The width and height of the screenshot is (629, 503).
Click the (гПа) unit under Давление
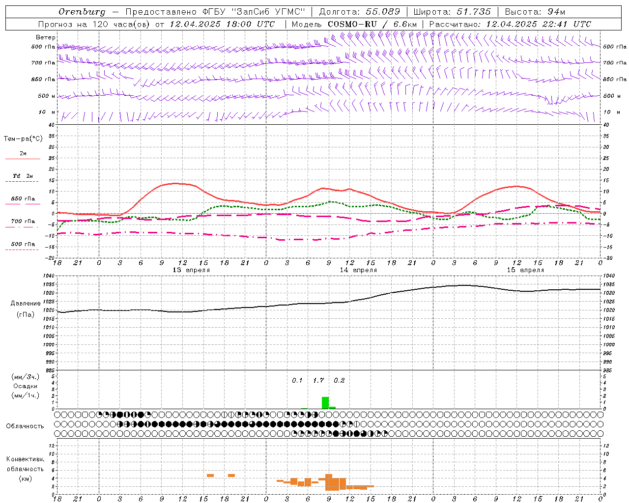(26, 314)
